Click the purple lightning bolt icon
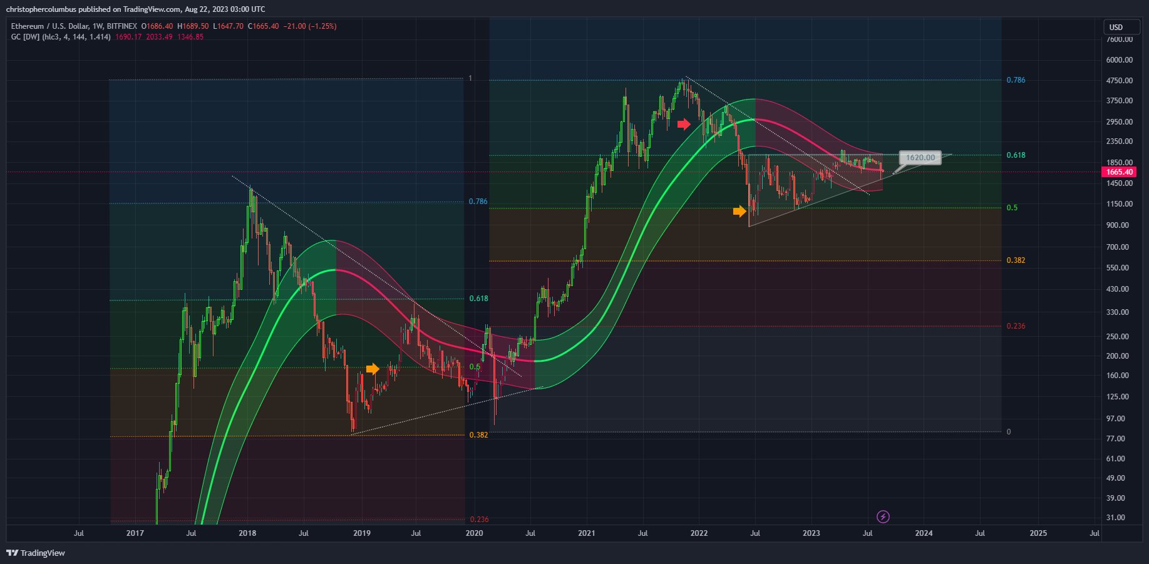Screen dimensions: 1149x564 point(883,516)
